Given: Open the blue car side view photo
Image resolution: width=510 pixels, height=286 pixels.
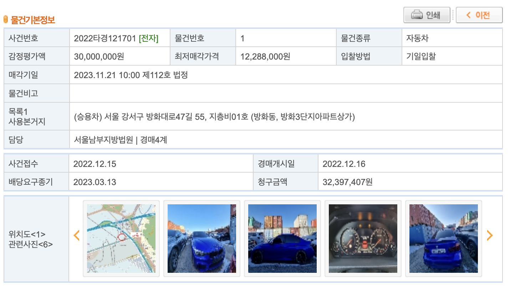Looking at the screenshot, I should (x=282, y=239).
